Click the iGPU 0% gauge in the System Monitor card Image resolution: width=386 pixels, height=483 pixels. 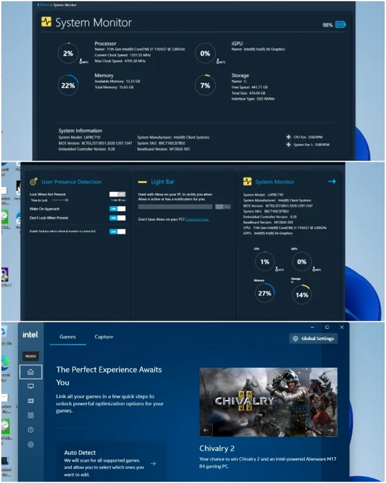tap(302, 261)
